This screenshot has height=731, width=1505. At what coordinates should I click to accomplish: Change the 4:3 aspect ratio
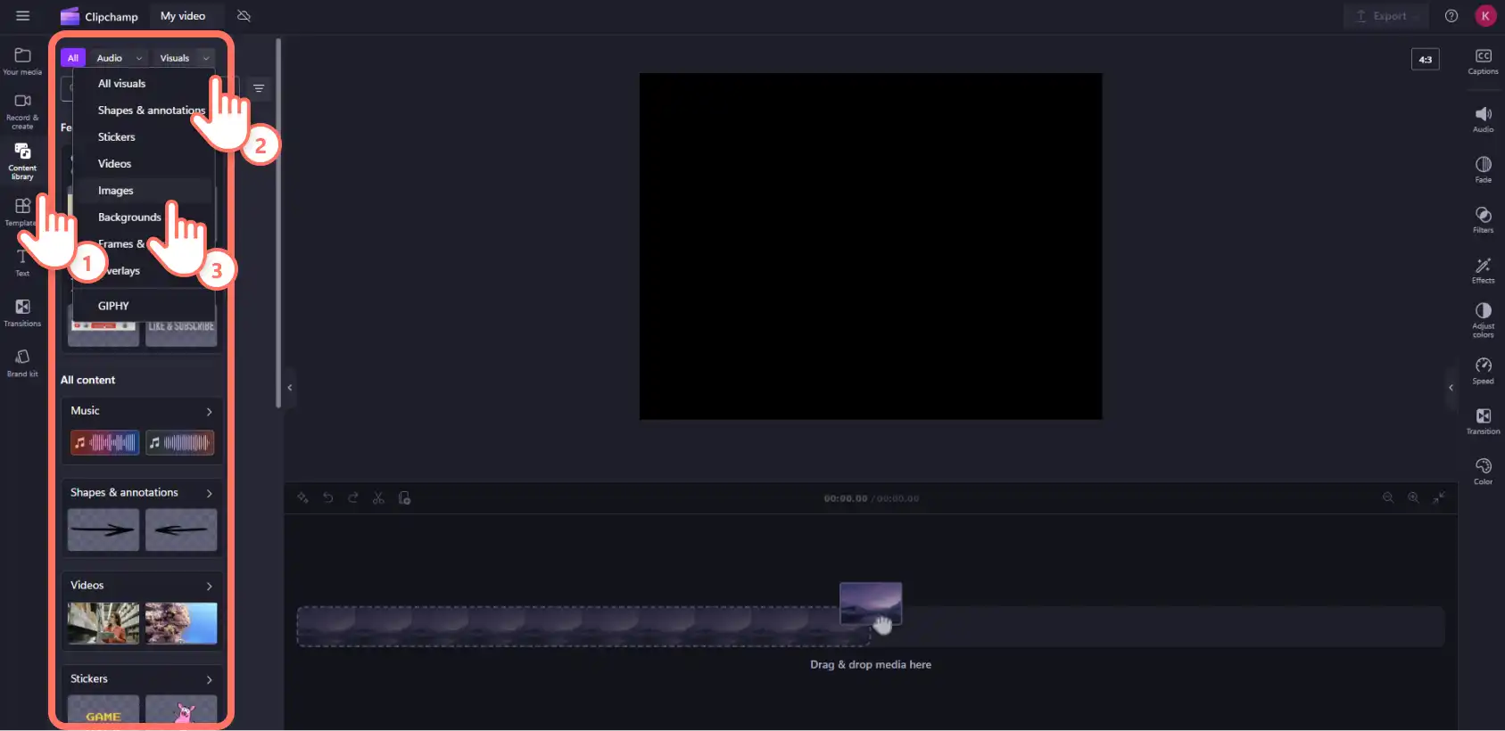tap(1425, 59)
